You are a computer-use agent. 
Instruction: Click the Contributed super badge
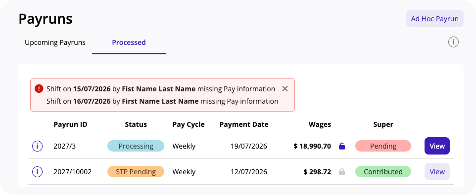[x=383, y=172]
